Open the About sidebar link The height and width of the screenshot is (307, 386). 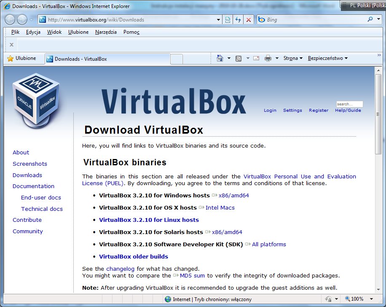click(21, 153)
